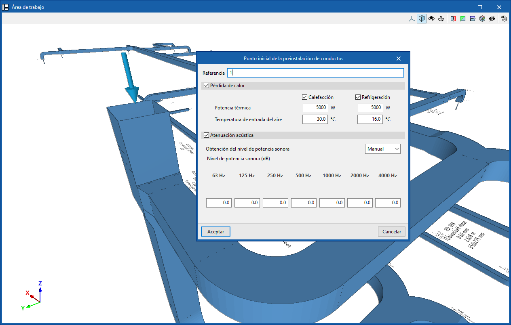Select the orbit around object tool
Image resolution: width=511 pixels, height=325 pixels.
click(x=431, y=19)
